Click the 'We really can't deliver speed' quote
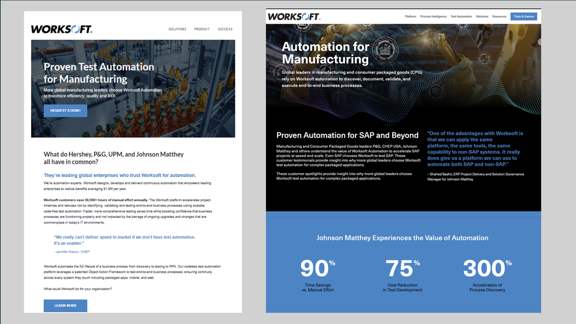Image resolution: width=576 pixels, height=324 pixels. (x=124, y=240)
